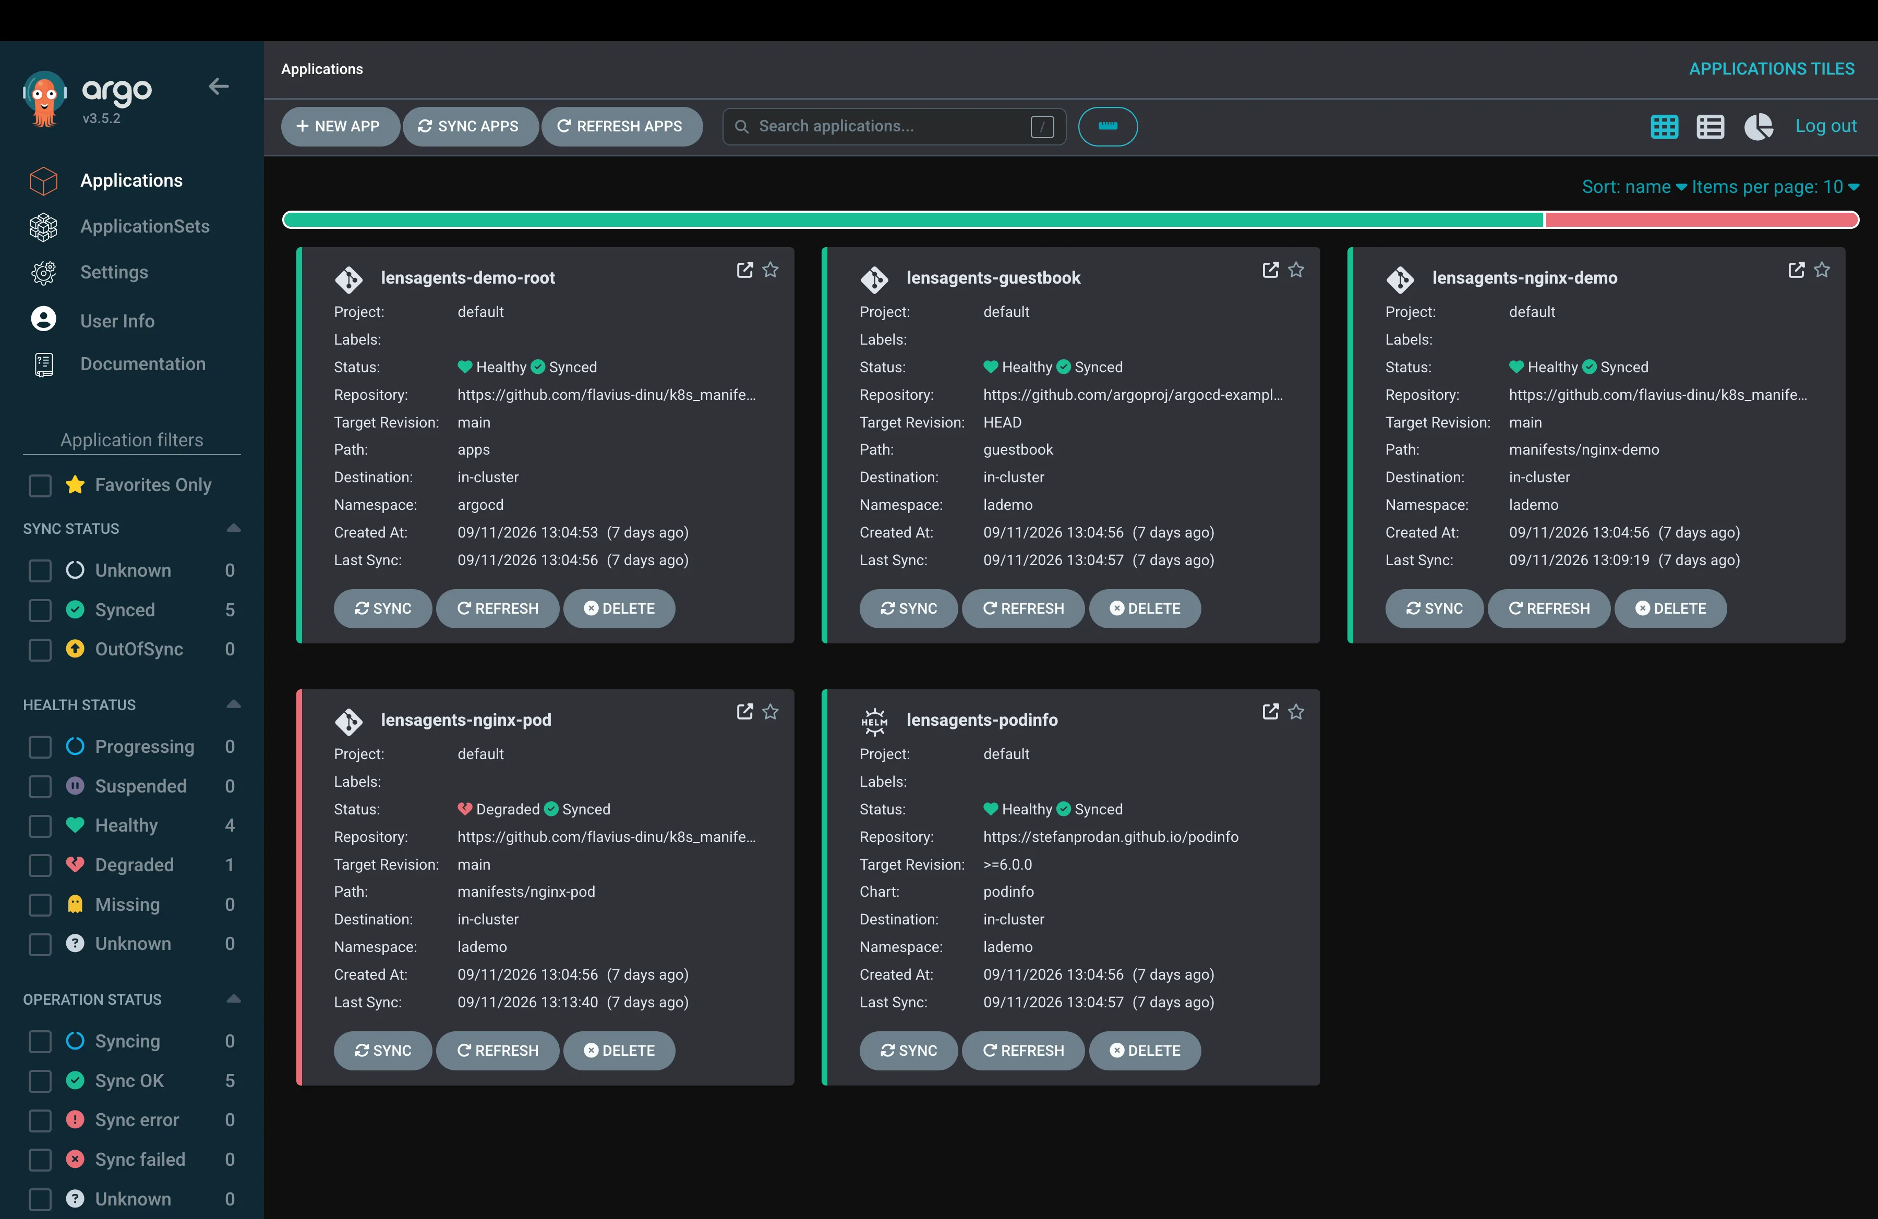This screenshot has height=1219, width=1878.
Task: Click red degraded portion of status bar
Action: point(1701,220)
